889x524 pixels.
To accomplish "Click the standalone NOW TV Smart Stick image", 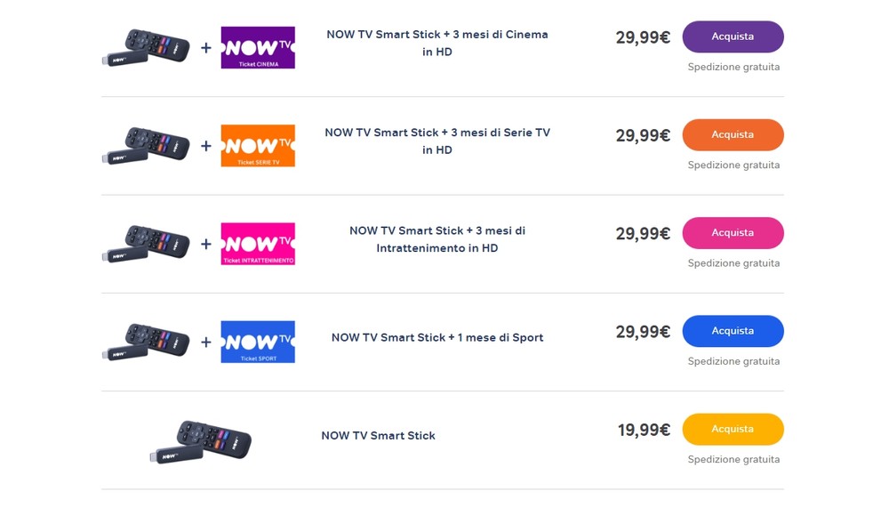I will click(x=201, y=442).
